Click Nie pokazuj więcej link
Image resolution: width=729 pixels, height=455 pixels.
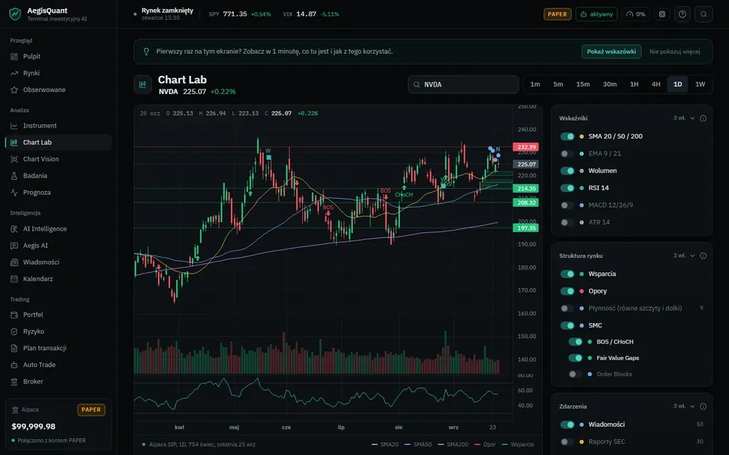pyautogui.click(x=674, y=52)
